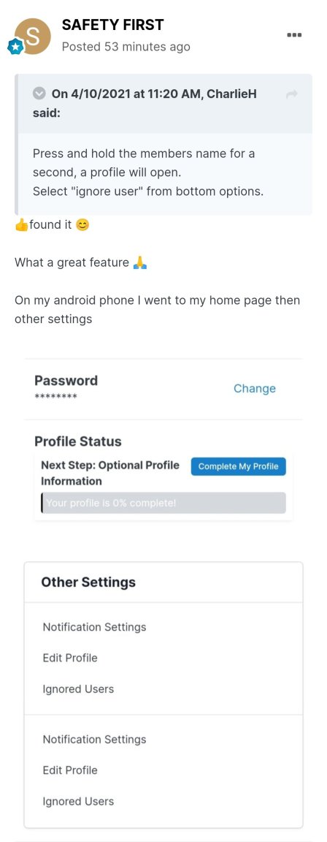Open the second Notification Settings entry

(x=94, y=740)
